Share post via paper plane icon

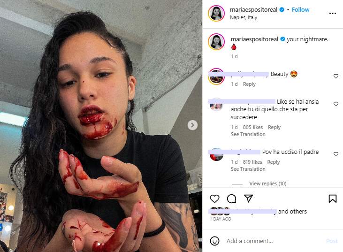[248, 199]
